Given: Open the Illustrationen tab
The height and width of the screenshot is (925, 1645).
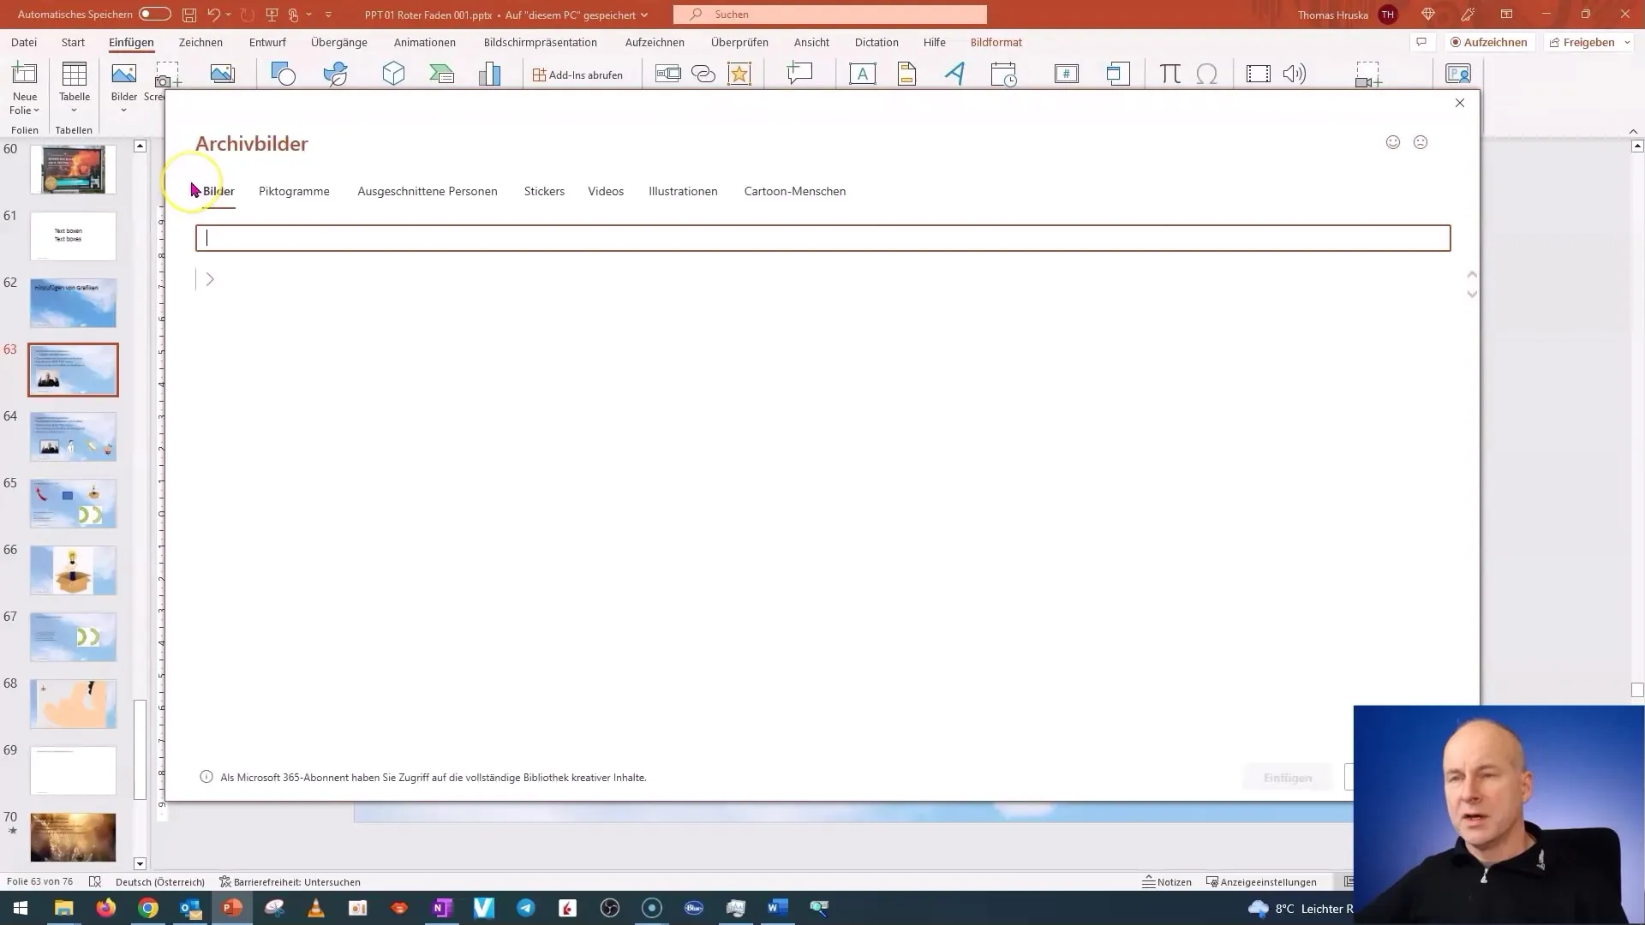Looking at the screenshot, I should 683,191.
